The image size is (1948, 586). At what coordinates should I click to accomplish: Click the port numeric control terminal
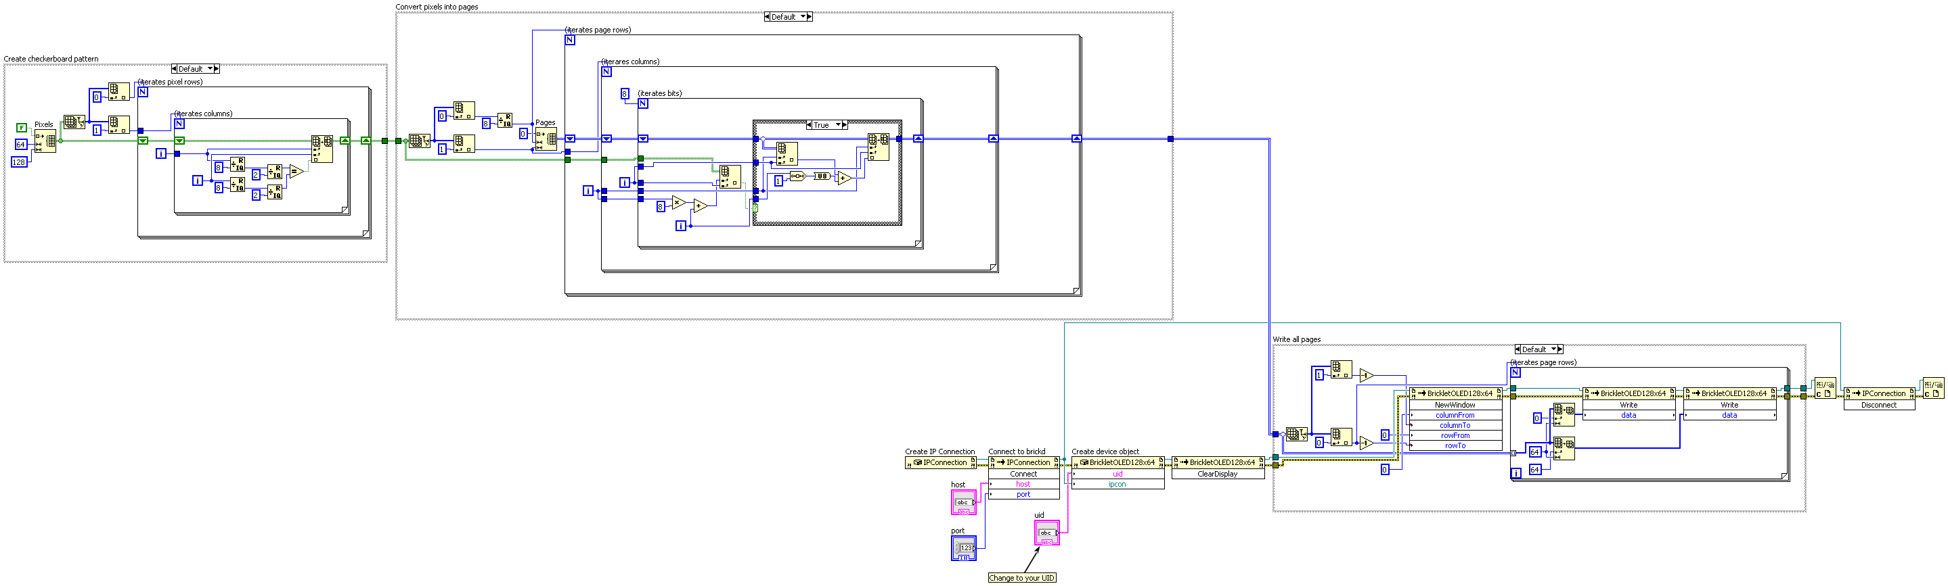[963, 548]
